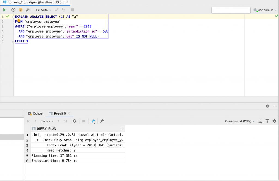The image size is (279, 181).
Task: Switch to the Result 5 tab
Action: pyautogui.click(x=57, y=113)
